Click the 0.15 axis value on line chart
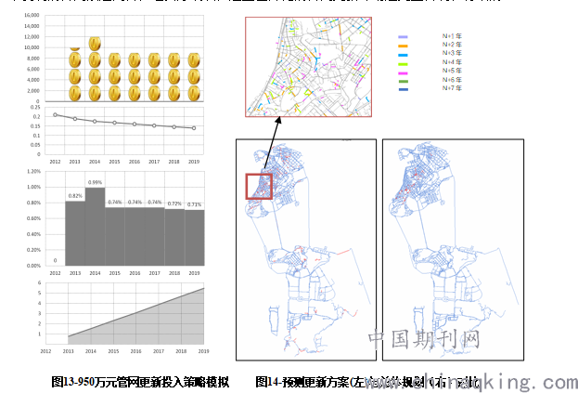The width and height of the screenshot is (578, 393). tap(35, 126)
